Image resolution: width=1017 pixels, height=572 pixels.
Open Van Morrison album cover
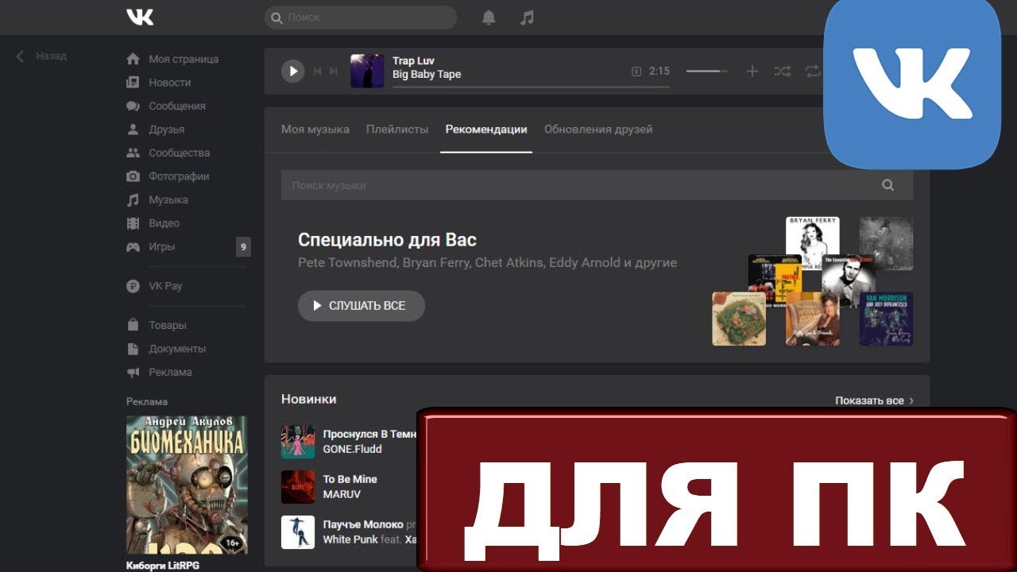coord(886,319)
